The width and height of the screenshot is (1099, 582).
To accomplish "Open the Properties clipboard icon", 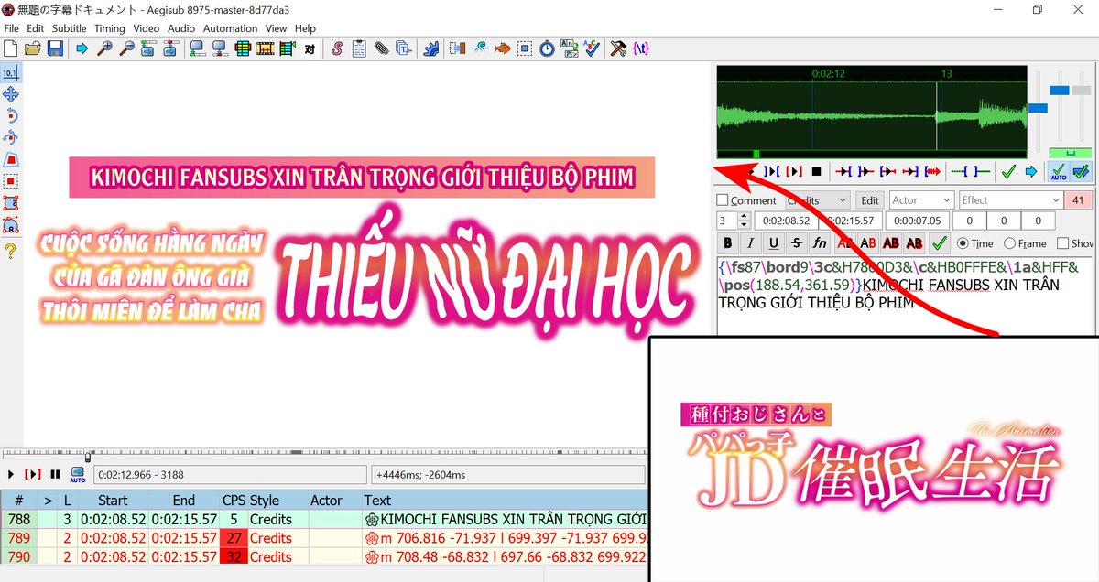I will (x=359, y=48).
